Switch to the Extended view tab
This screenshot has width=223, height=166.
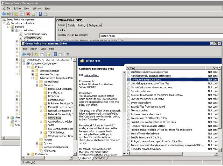click(x=86, y=158)
